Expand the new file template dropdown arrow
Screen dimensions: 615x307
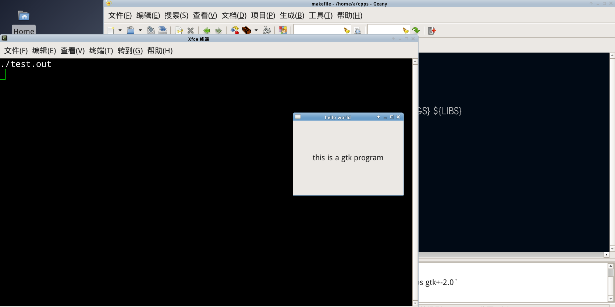coord(120,31)
